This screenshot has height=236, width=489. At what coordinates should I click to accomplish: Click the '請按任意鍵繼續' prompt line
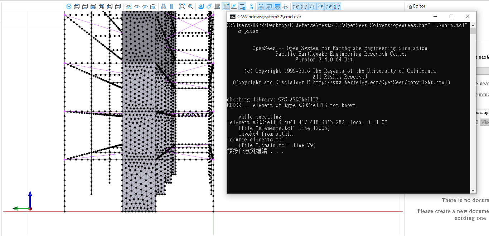(x=256, y=151)
